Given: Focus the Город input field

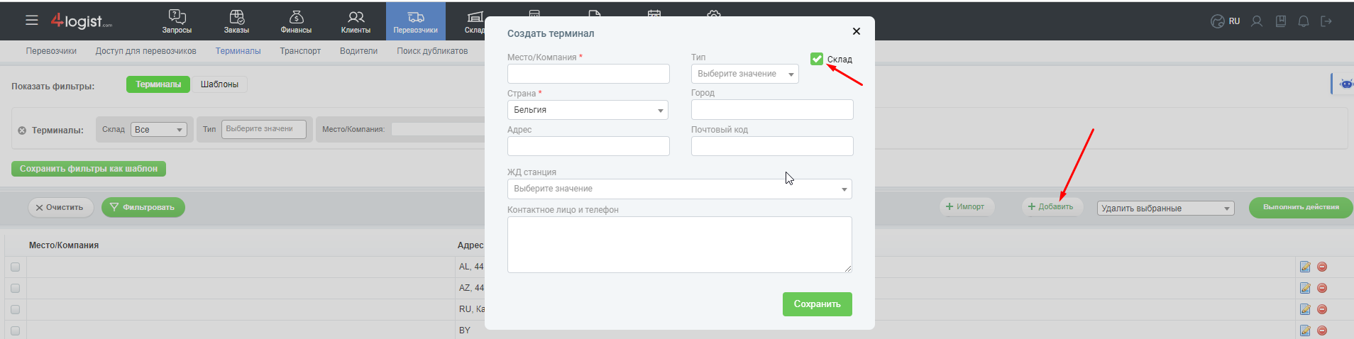Looking at the screenshot, I should (x=772, y=109).
